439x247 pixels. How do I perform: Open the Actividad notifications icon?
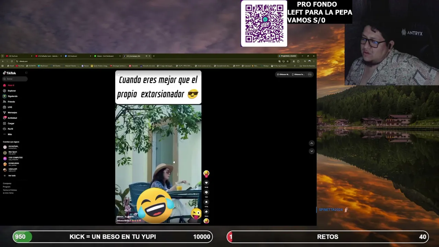pyautogui.click(x=4, y=118)
